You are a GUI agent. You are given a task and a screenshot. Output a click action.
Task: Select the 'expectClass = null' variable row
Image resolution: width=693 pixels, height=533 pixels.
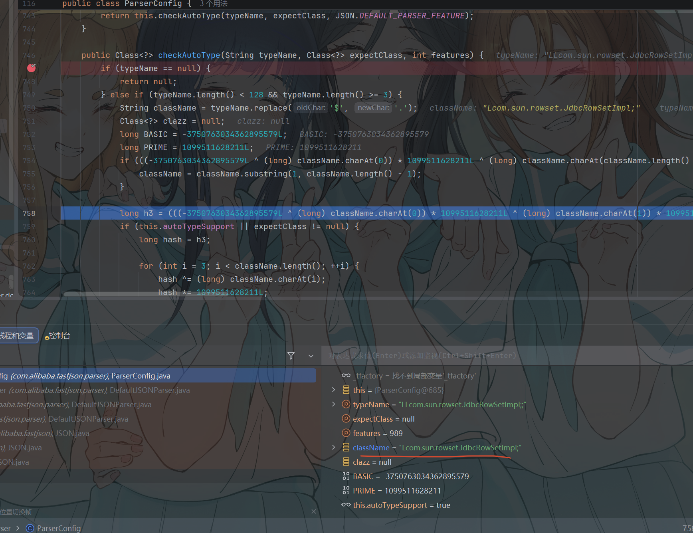click(507, 419)
